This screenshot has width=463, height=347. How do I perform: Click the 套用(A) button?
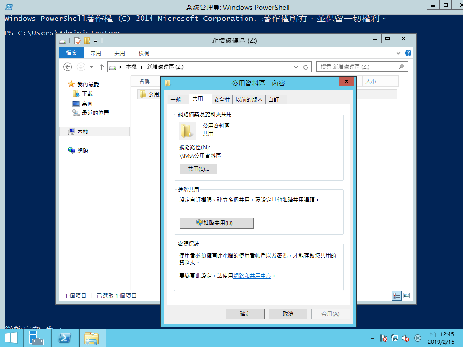click(x=331, y=314)
